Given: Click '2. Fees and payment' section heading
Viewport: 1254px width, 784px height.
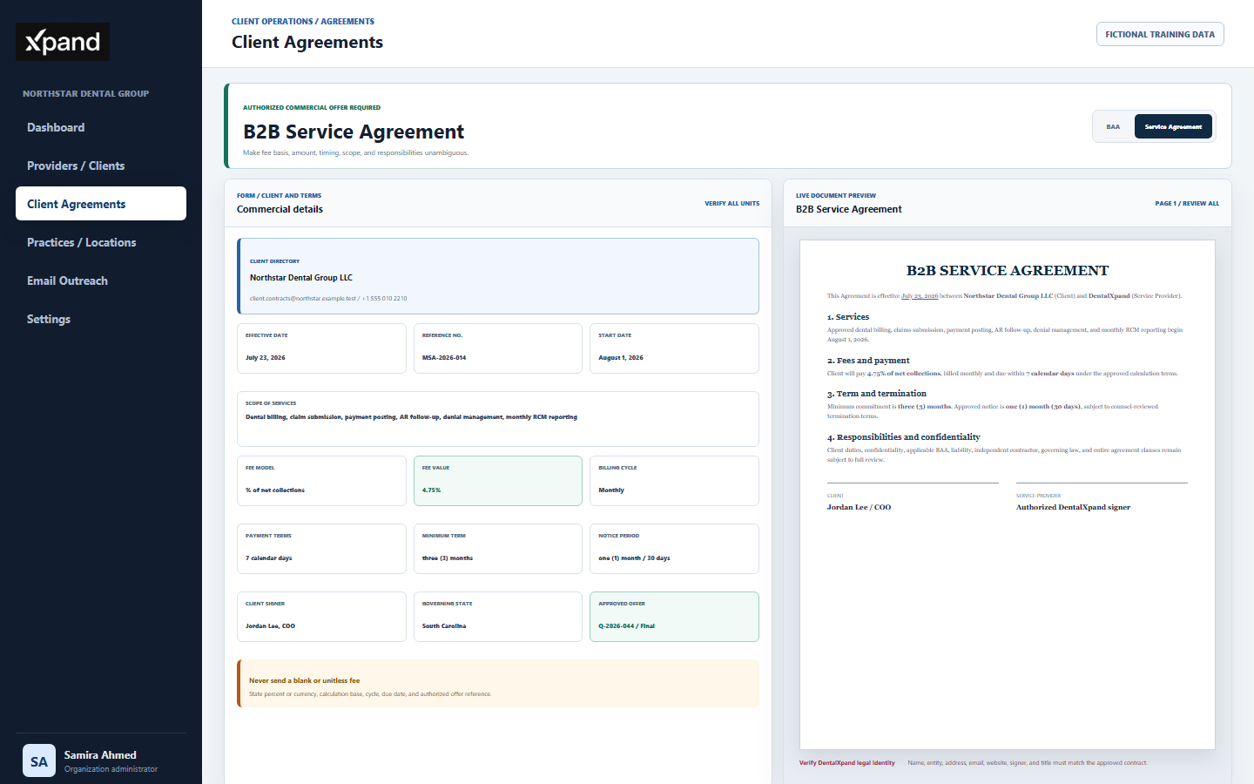Looking at the screenshot, I should point(868,361).
